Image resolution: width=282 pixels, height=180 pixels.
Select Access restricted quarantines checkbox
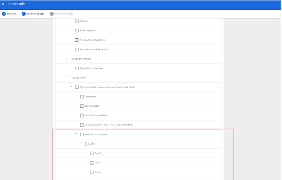click(77, 49)
